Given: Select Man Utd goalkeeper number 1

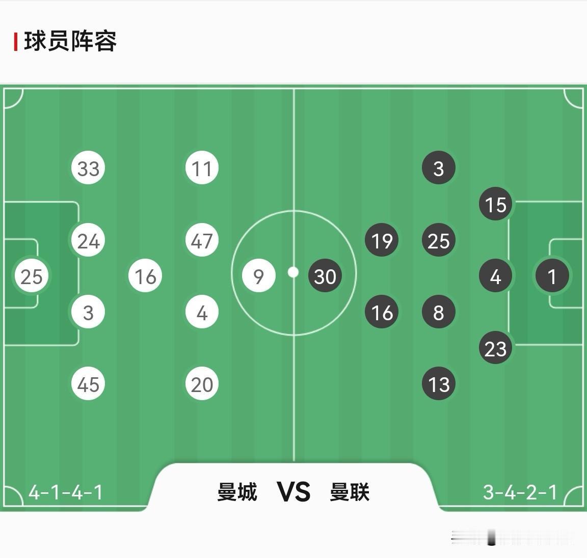Looking at the screenshot, I should [x=552, y=276].
